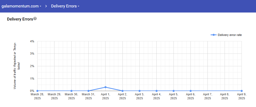
Task: Click the March 28 data point
Action: (x=37, y=91)
